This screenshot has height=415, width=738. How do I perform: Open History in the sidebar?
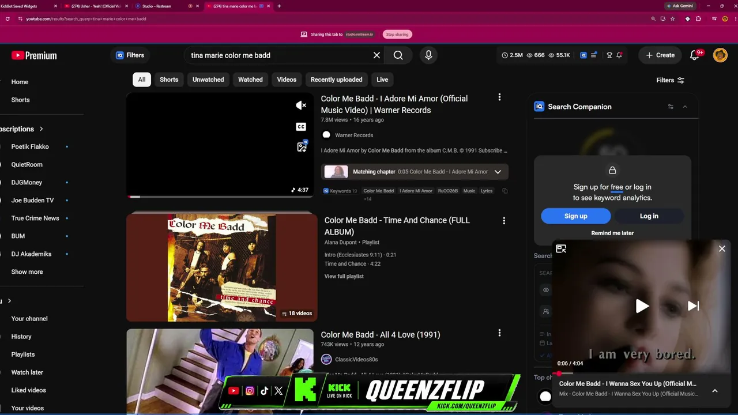click(x=21, y=337)
